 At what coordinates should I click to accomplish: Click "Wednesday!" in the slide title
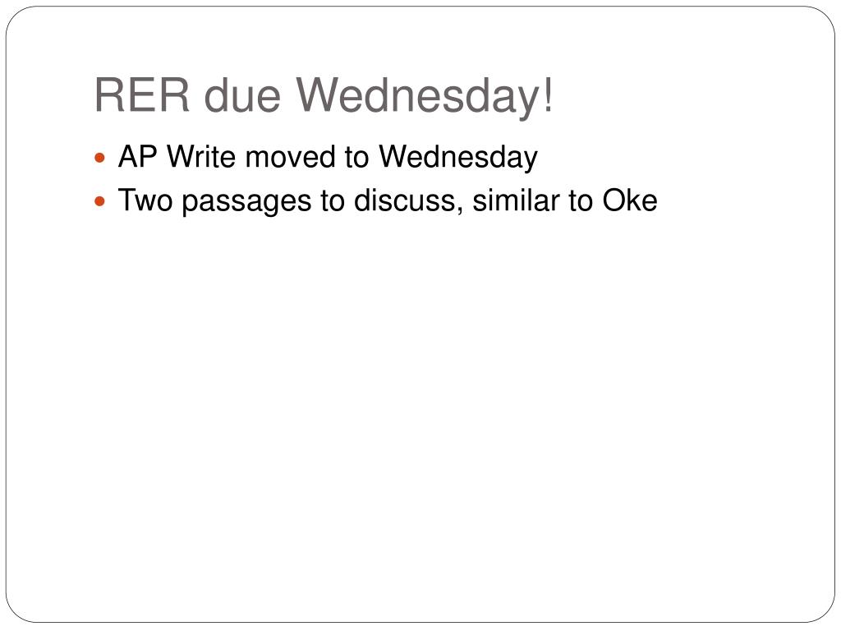coord(425,98)
